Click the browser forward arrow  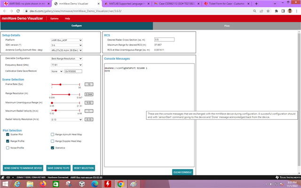[11, 11]
